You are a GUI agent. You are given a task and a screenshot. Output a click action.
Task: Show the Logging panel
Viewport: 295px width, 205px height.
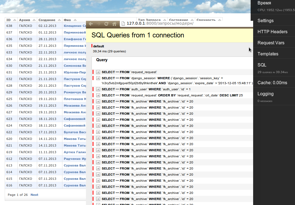coord(265,94)
